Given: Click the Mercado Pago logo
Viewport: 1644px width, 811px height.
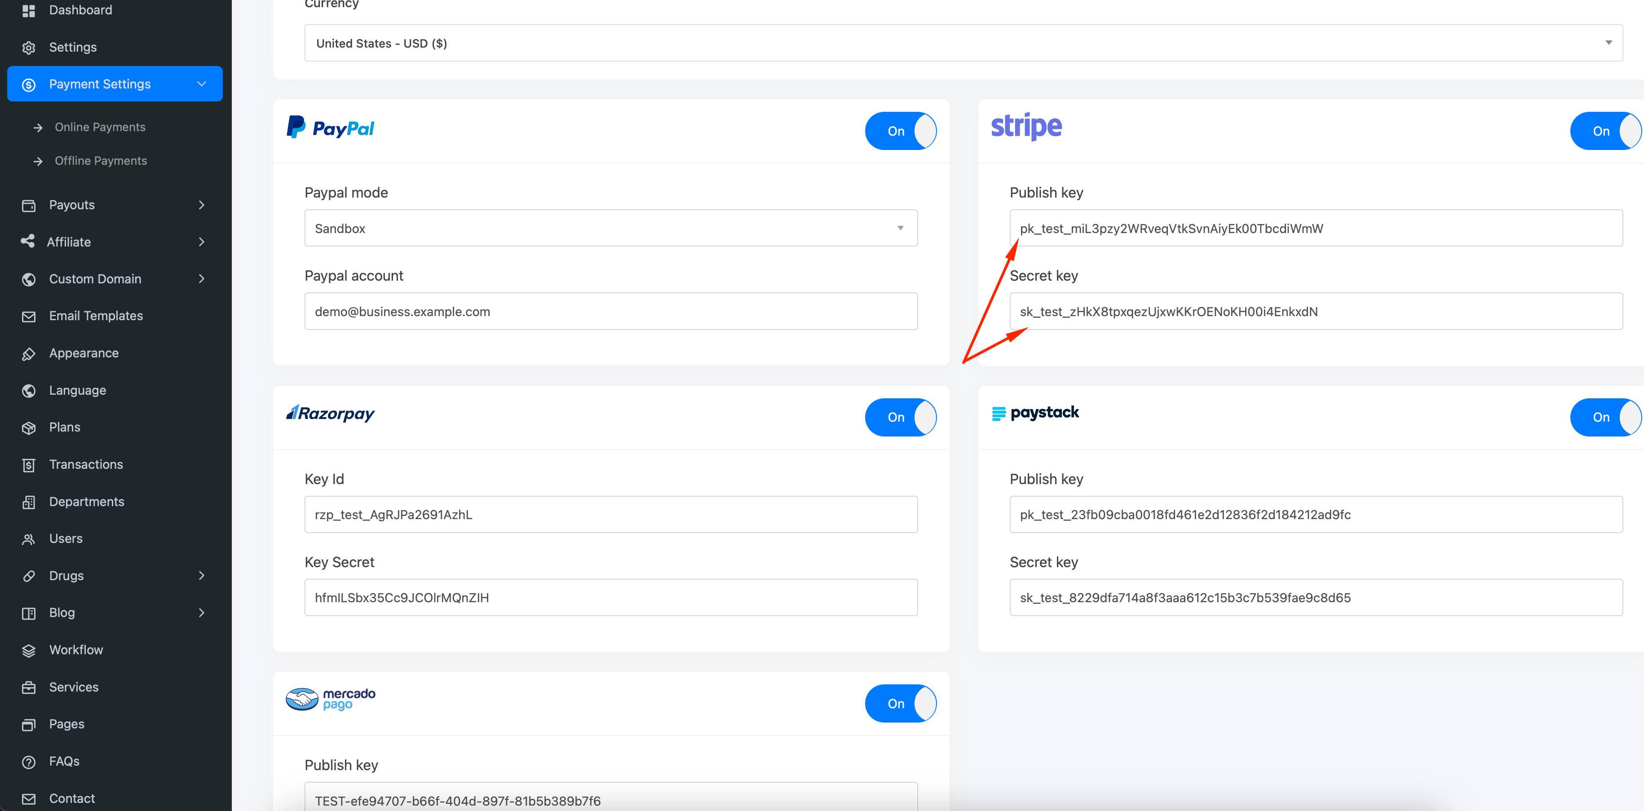Looking at the screenshot, I should [330, 699].
